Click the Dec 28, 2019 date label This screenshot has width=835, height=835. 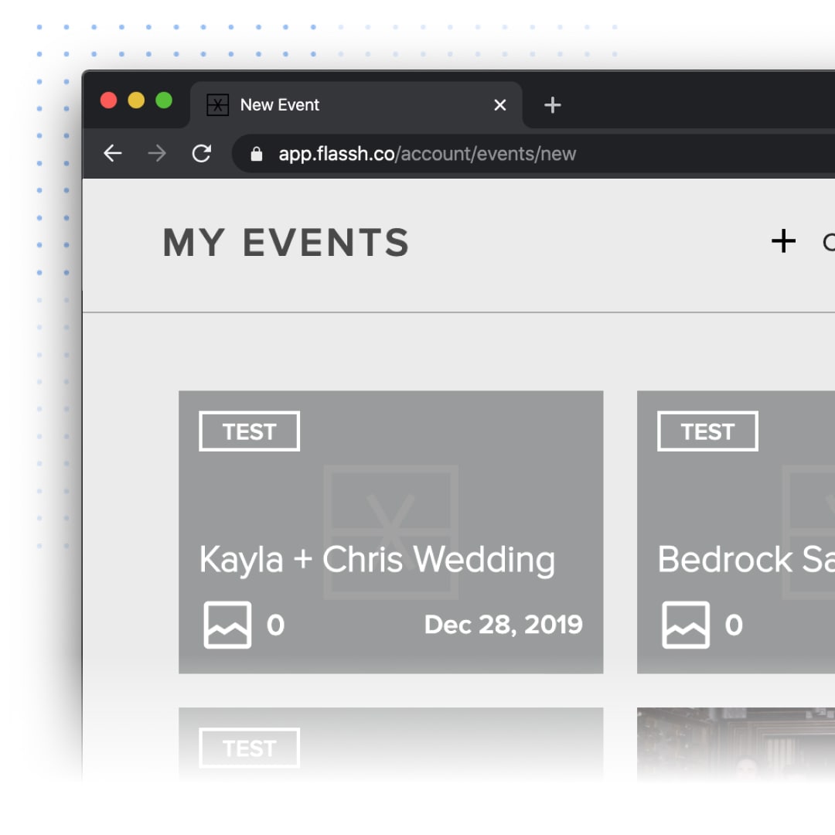pyautogui.click(x=503, y=624)
